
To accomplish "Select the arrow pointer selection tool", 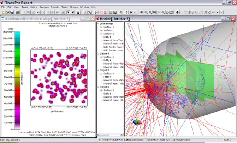I will coord(68,12).
